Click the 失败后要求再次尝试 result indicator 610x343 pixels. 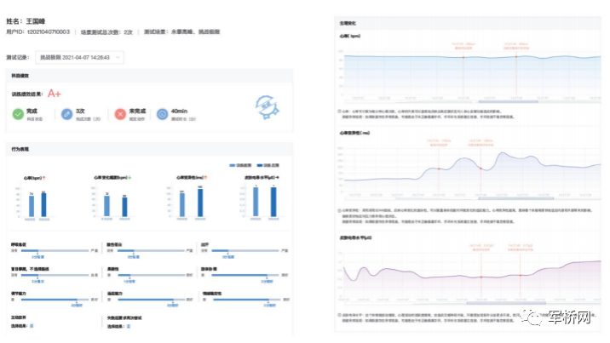tap(129, 325)
